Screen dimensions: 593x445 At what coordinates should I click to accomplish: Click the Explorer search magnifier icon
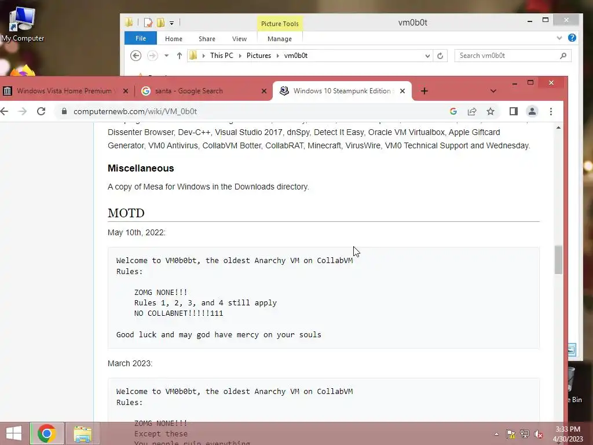[563, 56]
